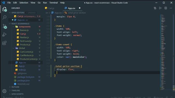Open package.json file
This screenshot has width=175, height=98.
pos(24,81)
